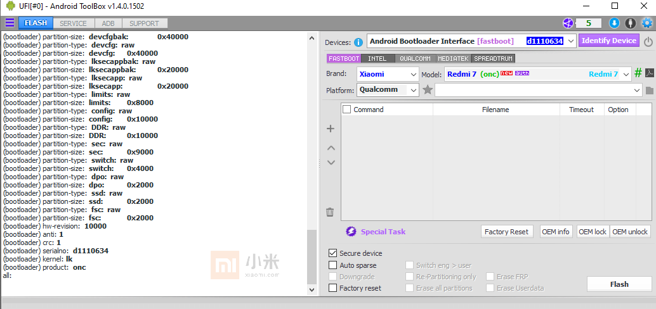Click the log panel scrollbar thumb
656x309 pixels.
pyautogui.click(x=312, y=257)
